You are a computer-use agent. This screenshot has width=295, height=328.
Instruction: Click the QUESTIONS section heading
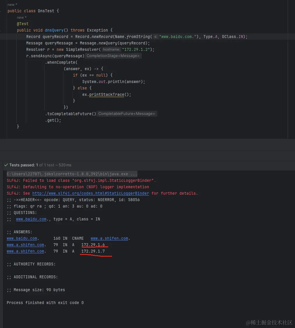22,213
